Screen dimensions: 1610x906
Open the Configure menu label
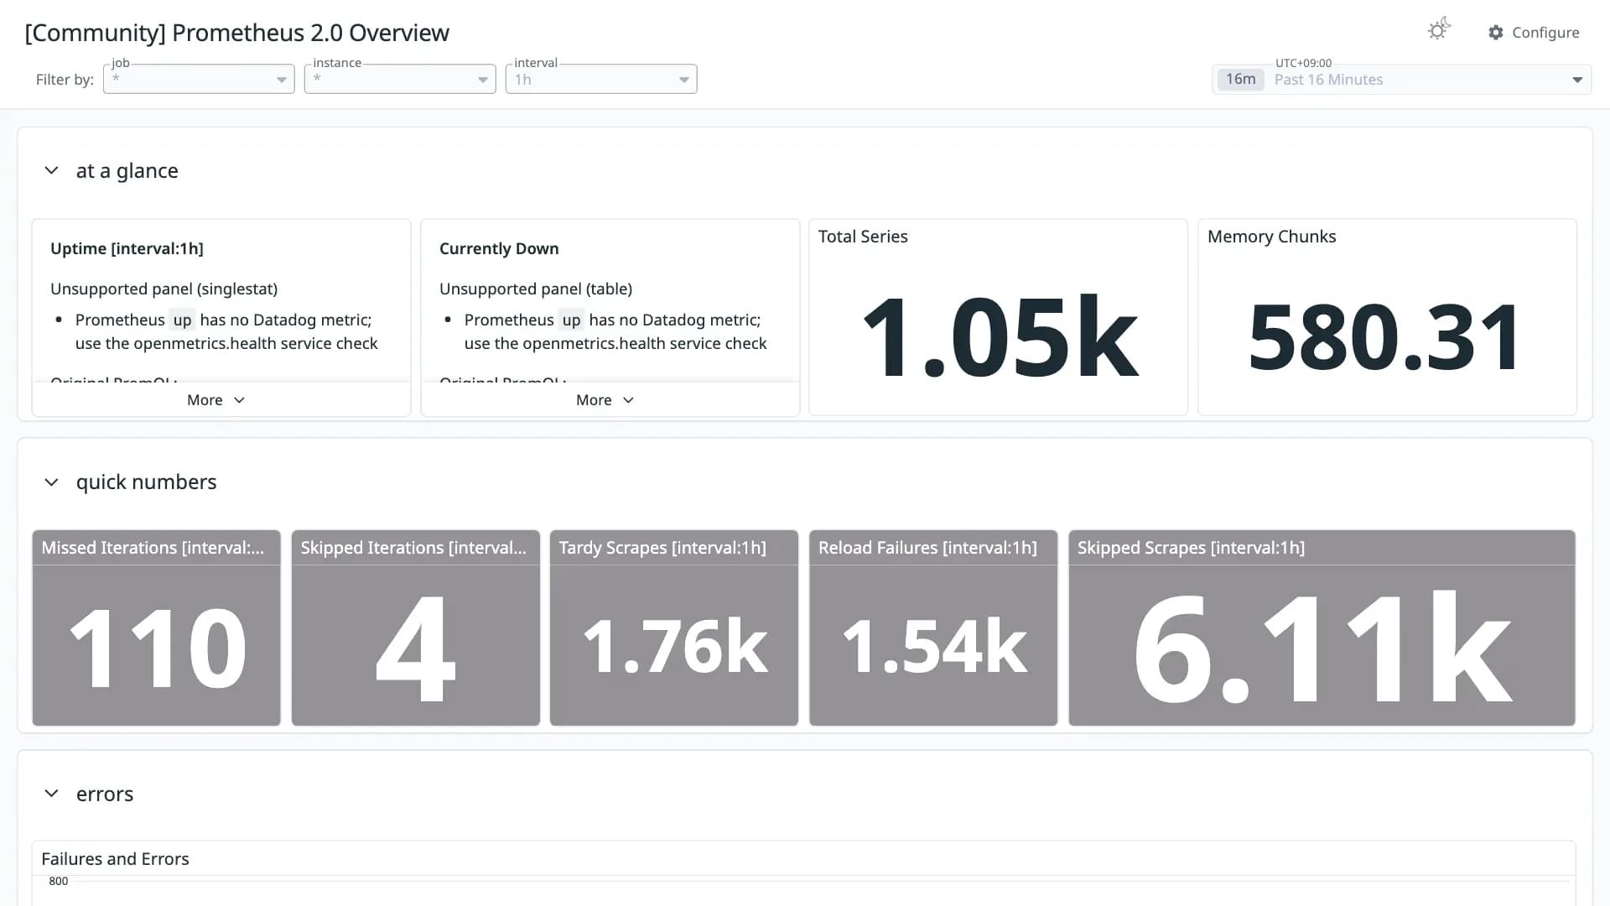tap(1545, 33)
